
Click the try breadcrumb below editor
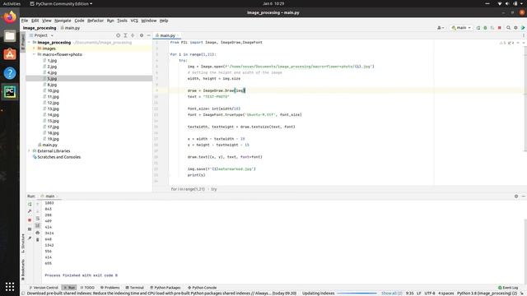click(x=214, y=189)
